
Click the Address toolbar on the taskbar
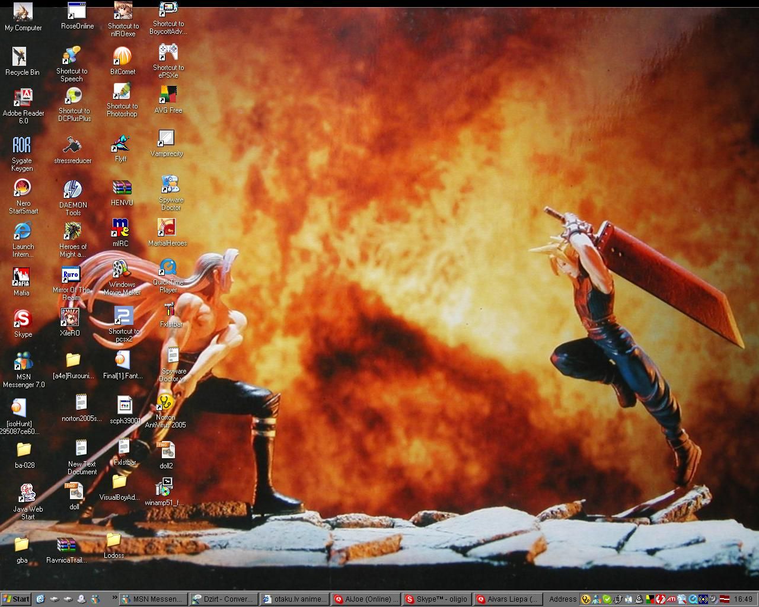point(562,599)
